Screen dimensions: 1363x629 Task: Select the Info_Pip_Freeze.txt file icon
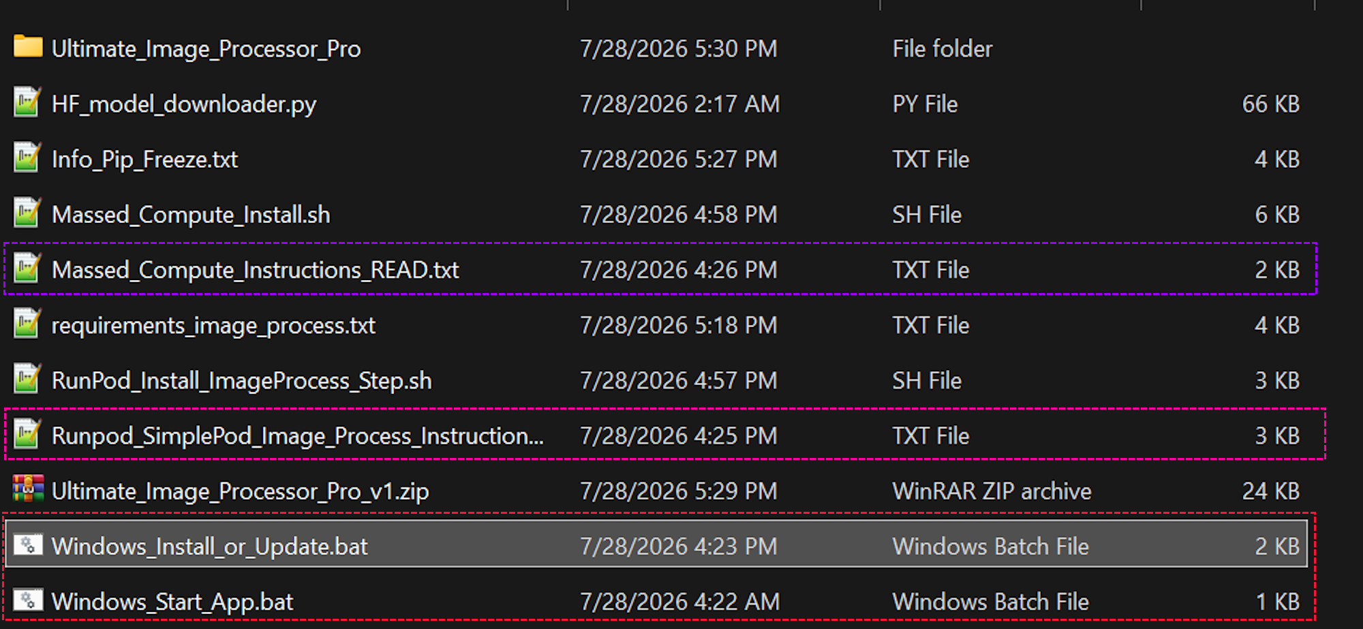pyautogui.click(x=27, y=157)
